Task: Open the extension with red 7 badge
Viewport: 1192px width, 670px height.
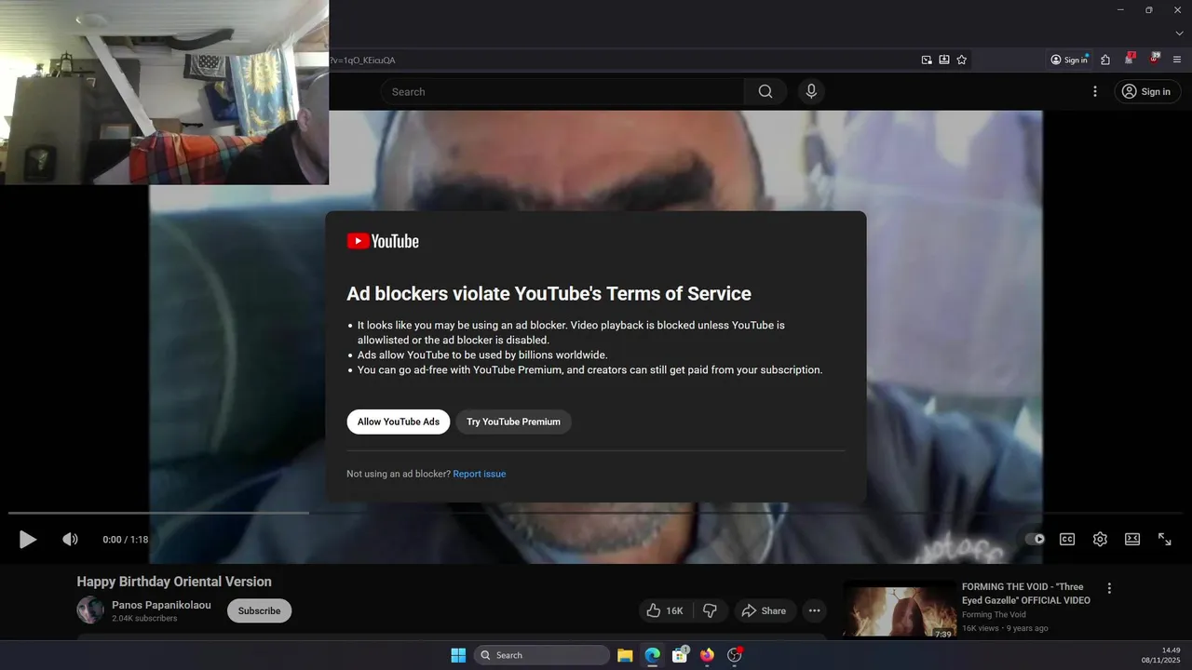Action: pos(1129,59)
